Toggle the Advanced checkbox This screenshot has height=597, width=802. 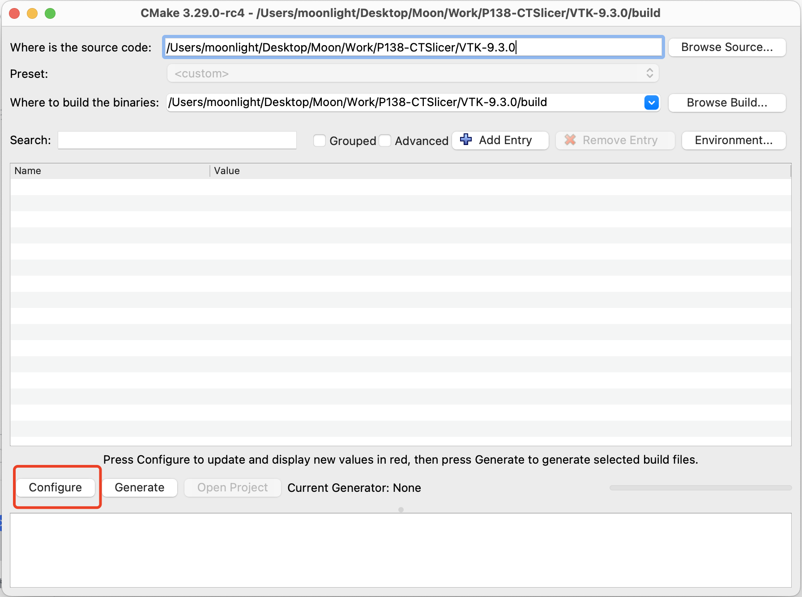(x=385, y=141)
